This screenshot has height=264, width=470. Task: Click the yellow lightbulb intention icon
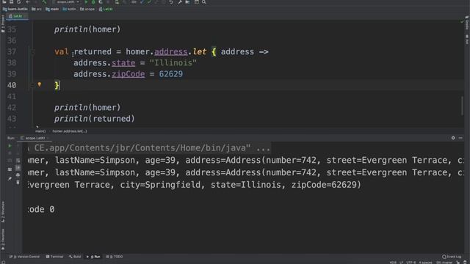click(39, 85)
